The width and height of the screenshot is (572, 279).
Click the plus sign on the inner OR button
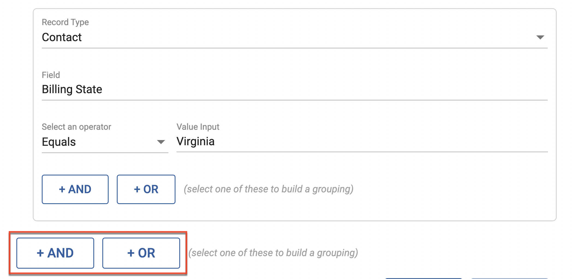click(137, 189)
